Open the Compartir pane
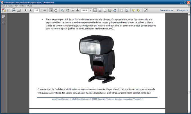This screenshot has width=191, height=114. pos(183,10)
